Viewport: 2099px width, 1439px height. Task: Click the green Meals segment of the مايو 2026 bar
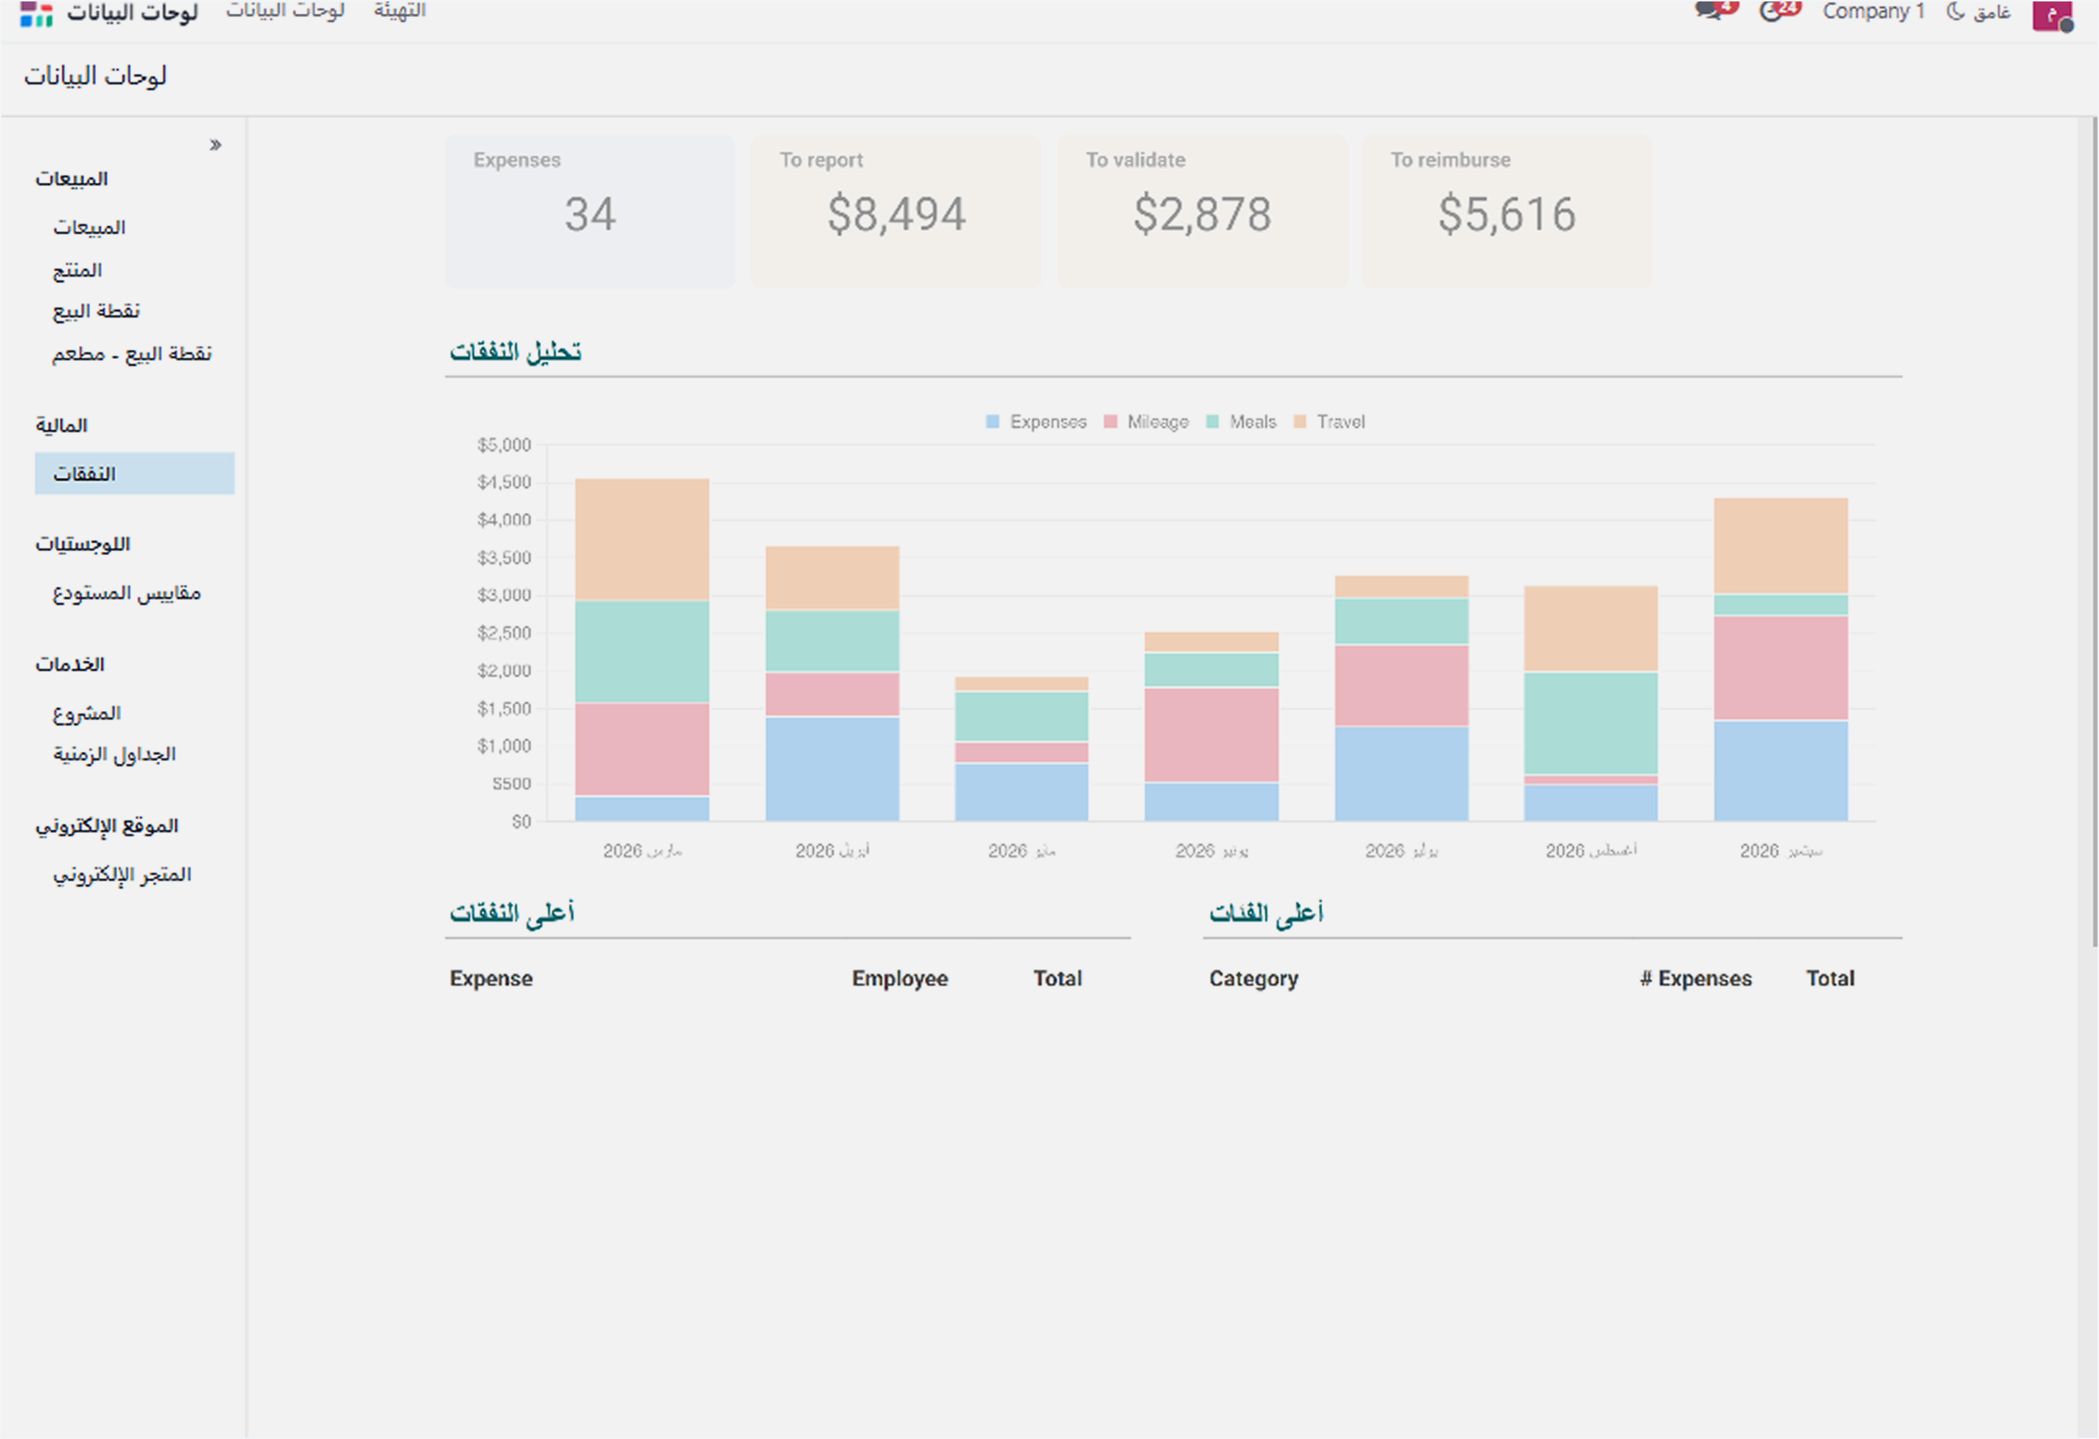(x=1021, y=717)
